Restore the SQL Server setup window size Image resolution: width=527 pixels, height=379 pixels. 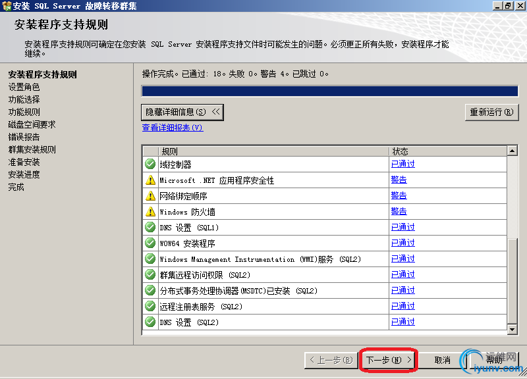point(508,6)
